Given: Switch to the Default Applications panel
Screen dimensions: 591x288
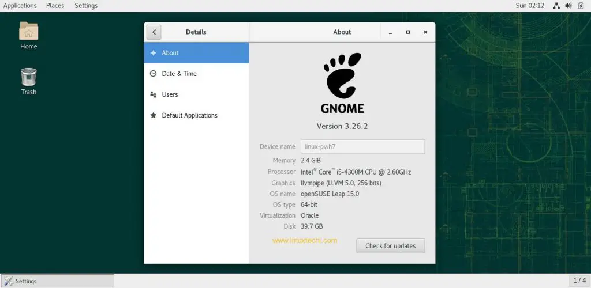Looking at the screenshot, I should [x=196, y=115].
